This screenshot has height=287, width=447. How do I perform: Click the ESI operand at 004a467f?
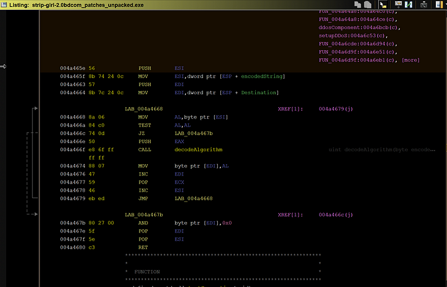click(x=179, y=239)
